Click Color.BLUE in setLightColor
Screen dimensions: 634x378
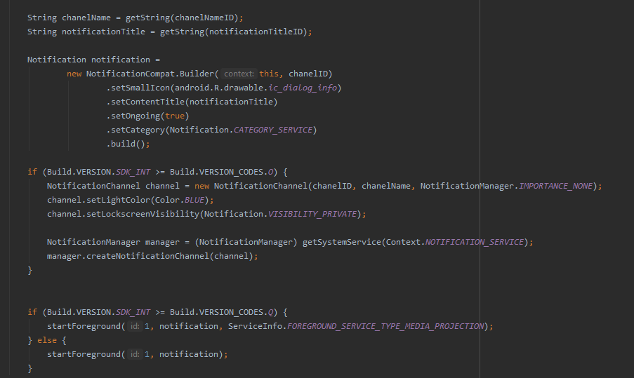[180, 200]
